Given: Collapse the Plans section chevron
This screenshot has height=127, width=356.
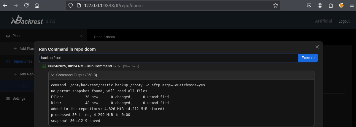Looking at the screenshot, I should (82, 36).
